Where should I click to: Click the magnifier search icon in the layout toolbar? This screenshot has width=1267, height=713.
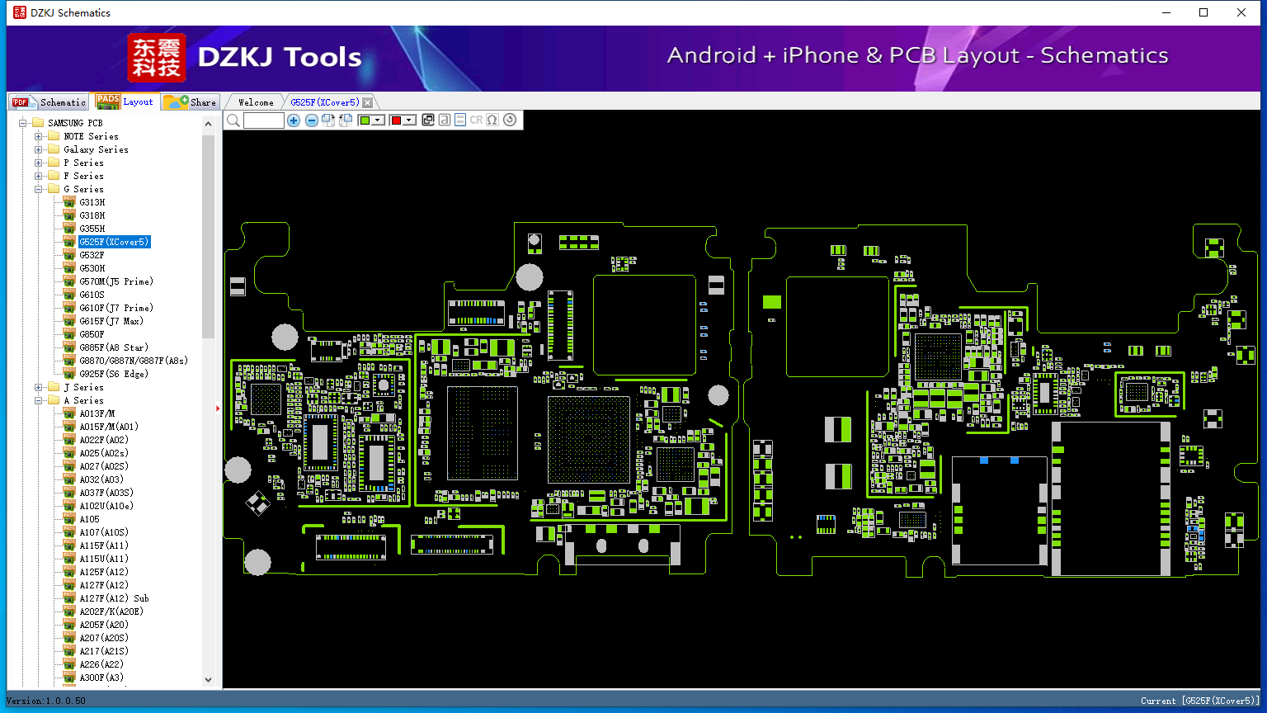(x=233, y=120)
